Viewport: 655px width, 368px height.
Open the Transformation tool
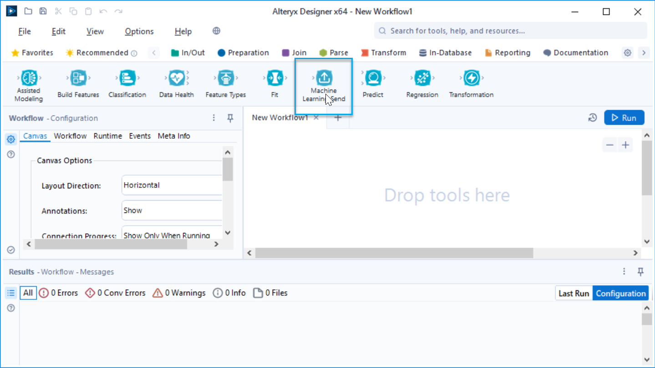471,78
